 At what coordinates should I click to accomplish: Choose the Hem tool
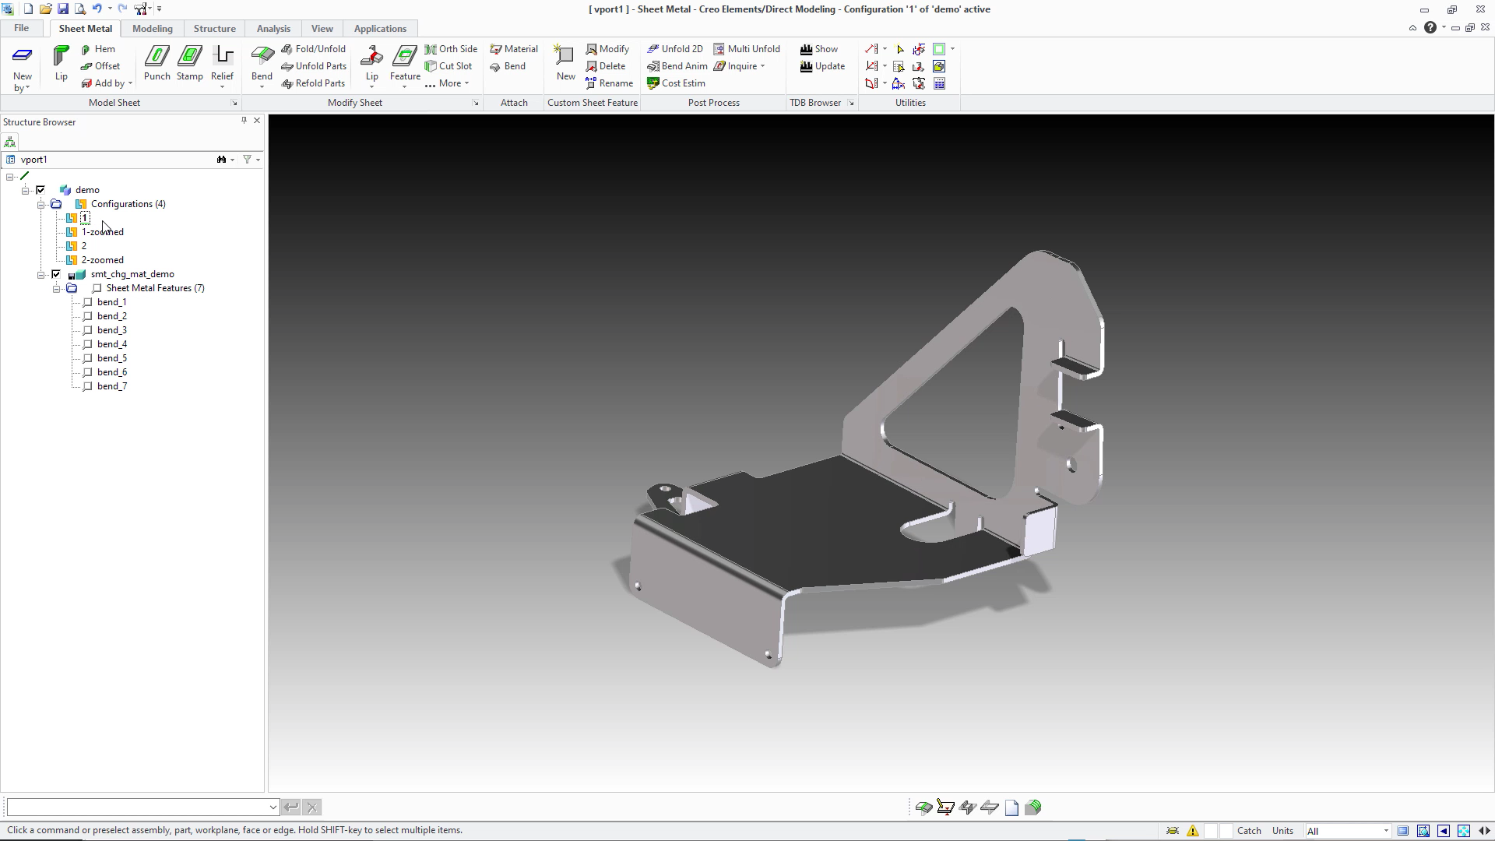coord(98,49)
